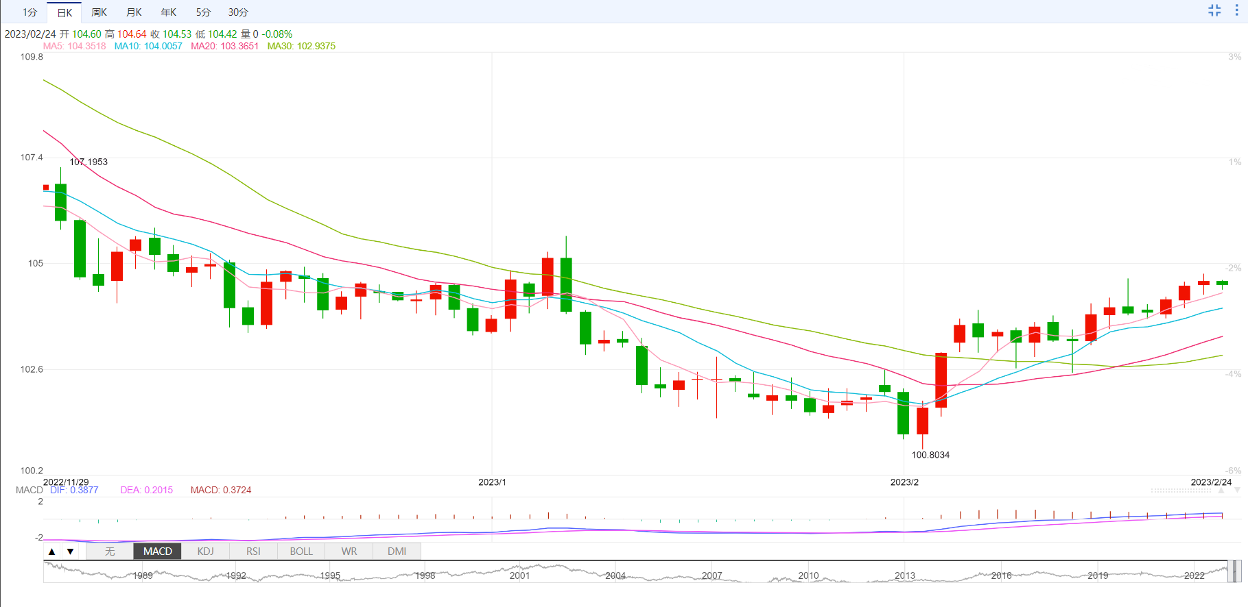
Task: Click the DEA: 0.2015 indicator value
Action: tap(147, 490)
